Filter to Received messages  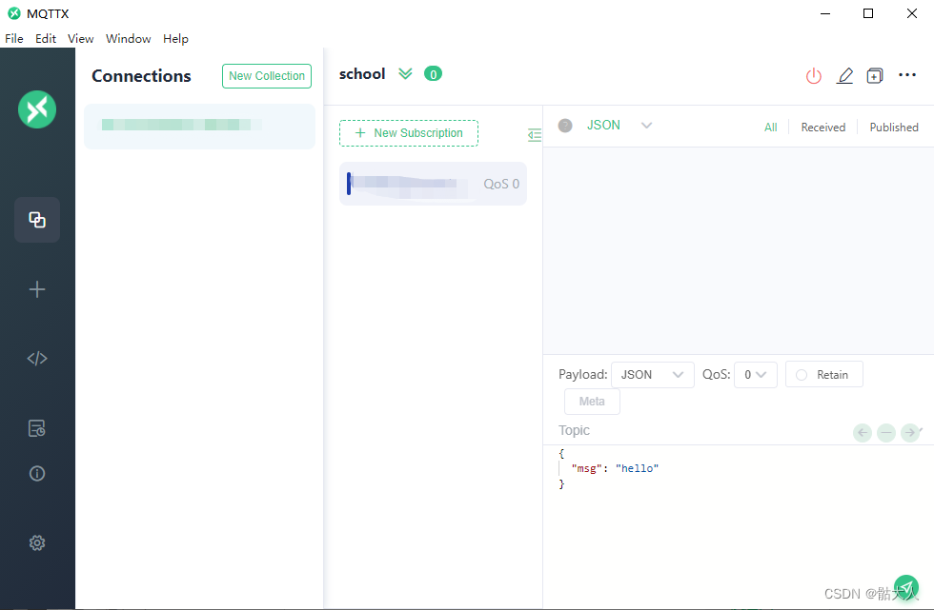pyautogui.click(x=823, y=128)
